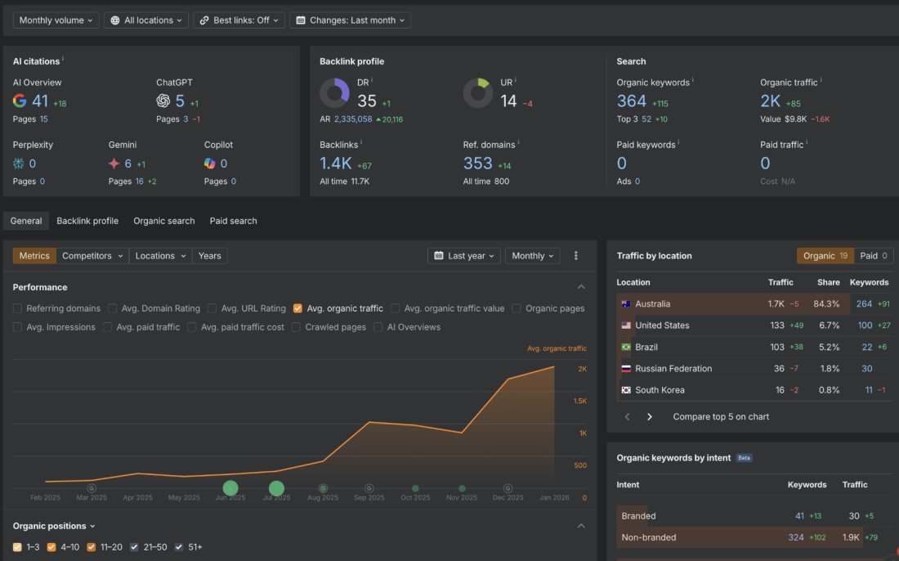Screen dimensions: 899x561
Task: Enable the Referring domains checkbox
Action: click(x=17, y=308)
